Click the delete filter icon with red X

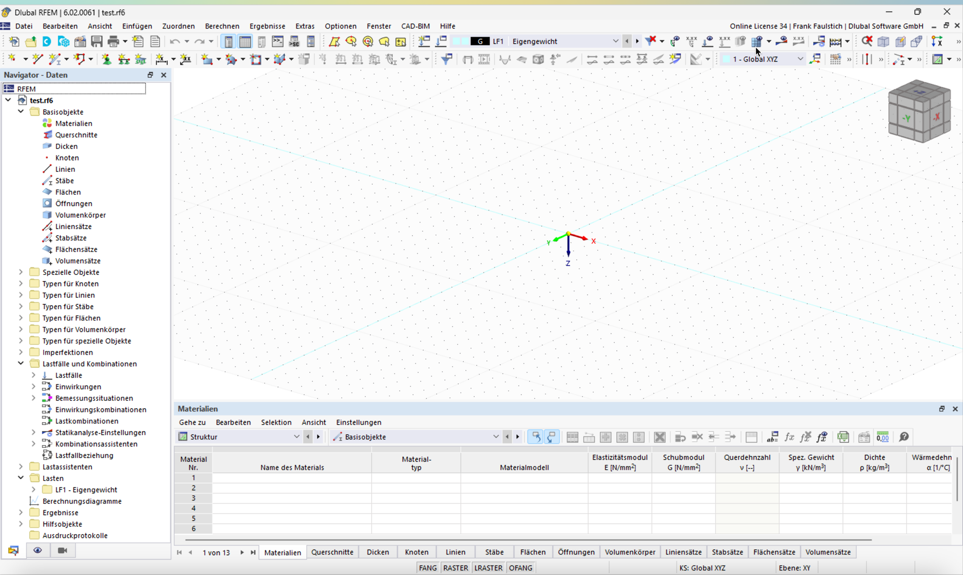650,41
